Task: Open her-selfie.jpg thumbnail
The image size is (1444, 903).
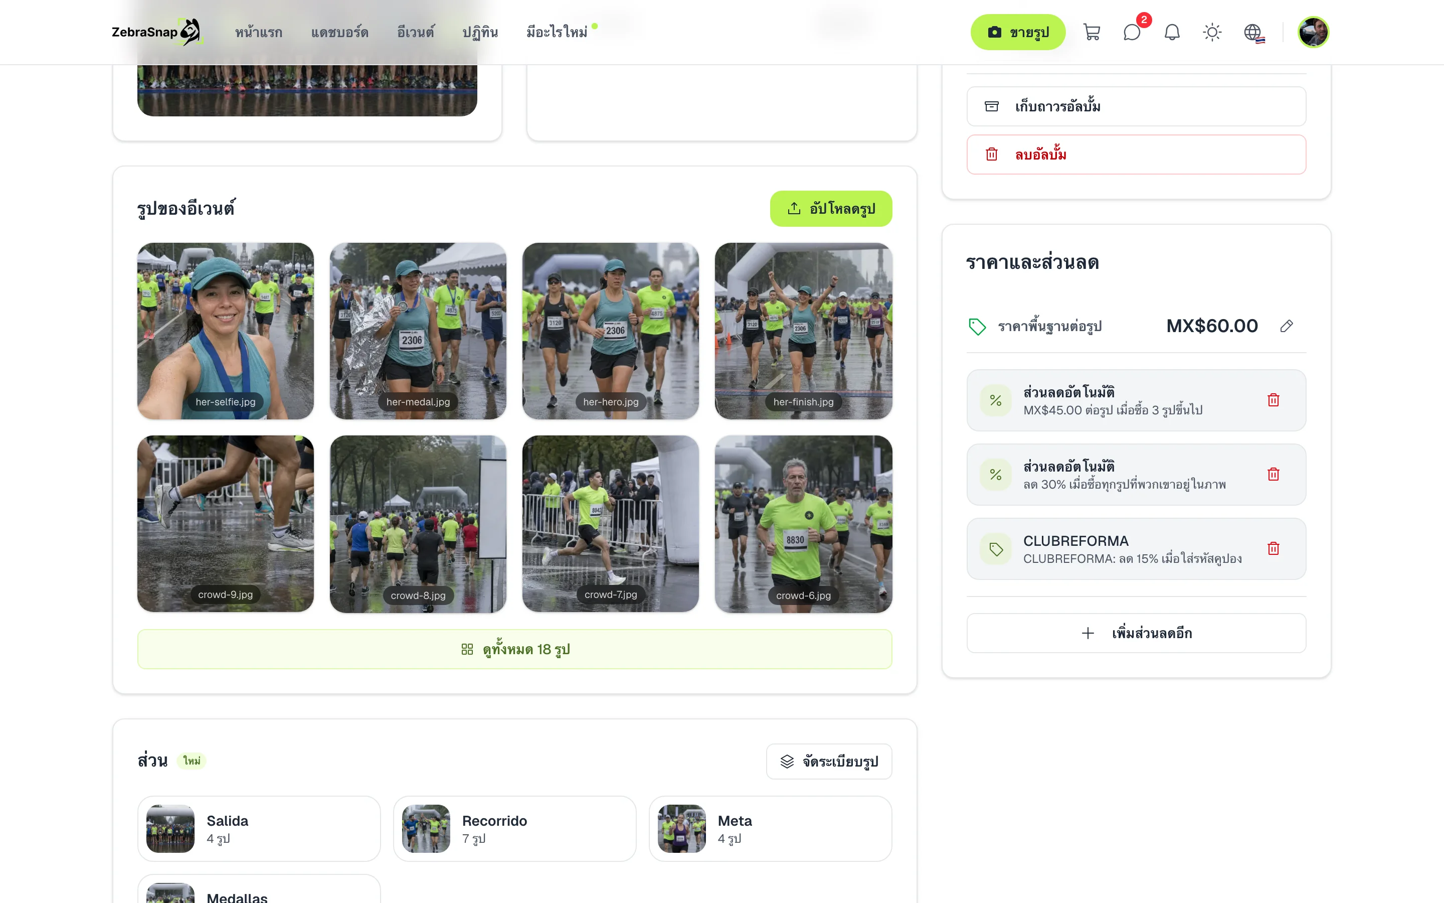Action: click(226, 331)
